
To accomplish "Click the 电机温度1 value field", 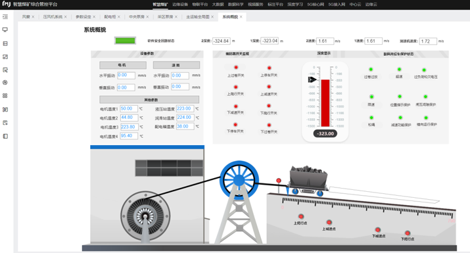I will [x=129, y=108].
